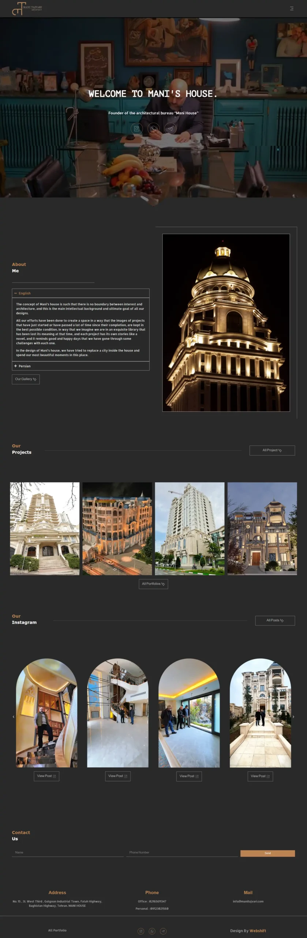Click the Mani Tajvari logo
307x938 pixels.
27,8
